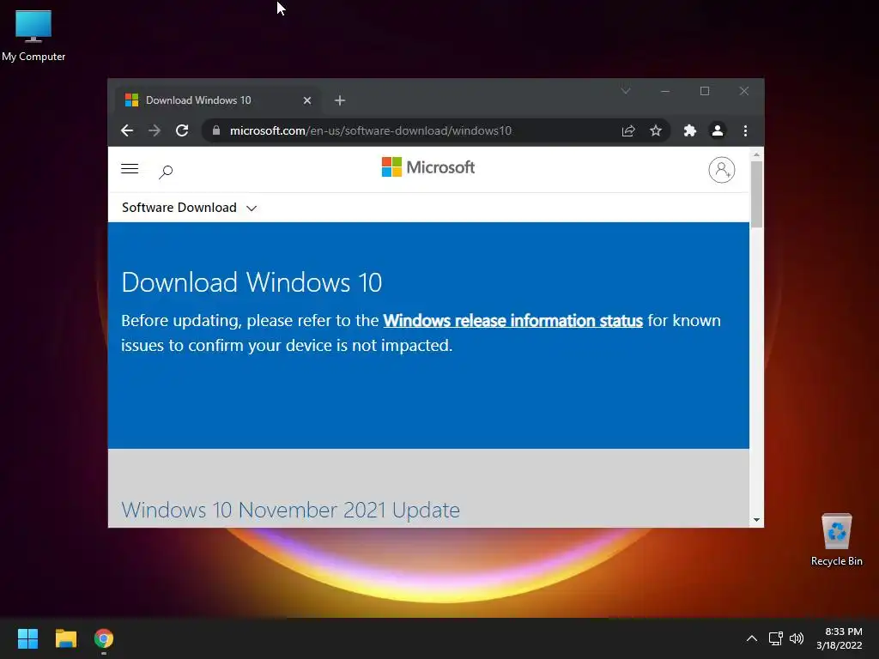Open Windows release information status link

[x=513, y=321]
